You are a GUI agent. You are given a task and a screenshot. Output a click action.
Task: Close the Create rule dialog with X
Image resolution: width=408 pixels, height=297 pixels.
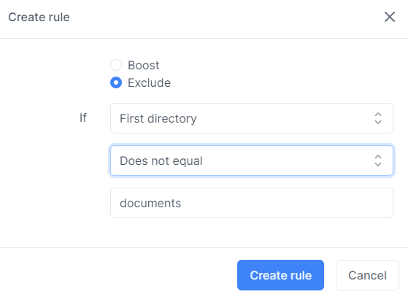tap(390, 18)
